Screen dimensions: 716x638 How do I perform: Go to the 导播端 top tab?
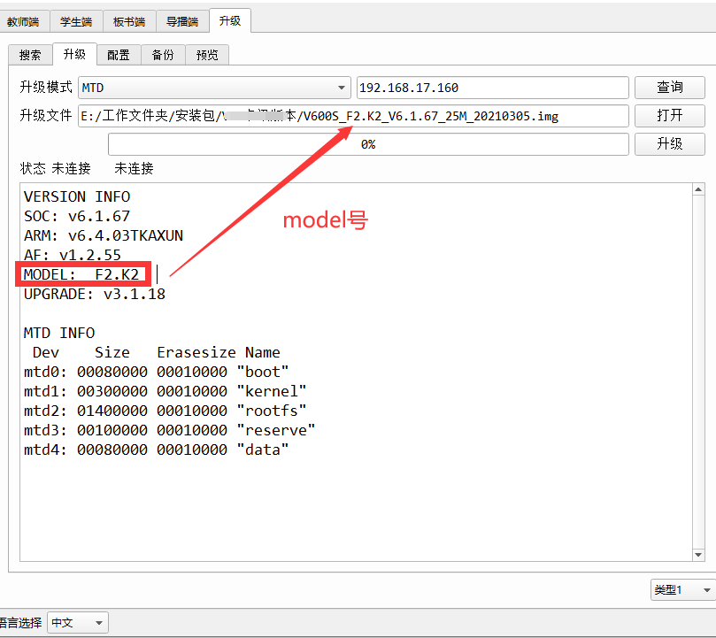point(182,22)
